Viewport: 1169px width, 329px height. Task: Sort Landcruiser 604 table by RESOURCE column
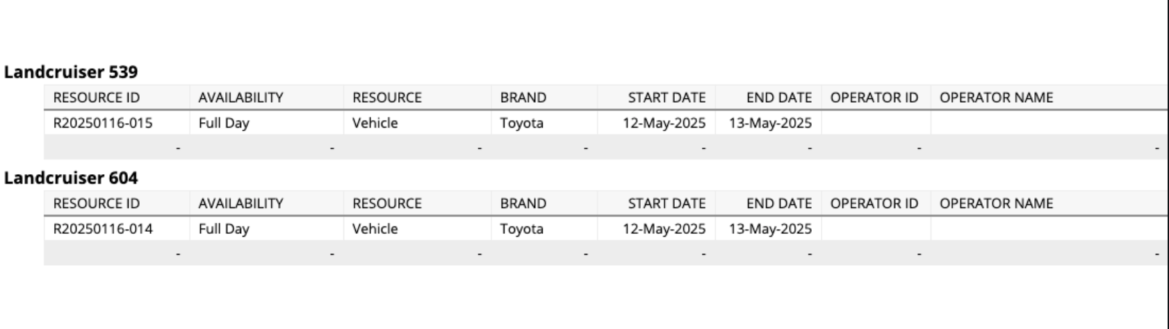[x=387, y=203]
